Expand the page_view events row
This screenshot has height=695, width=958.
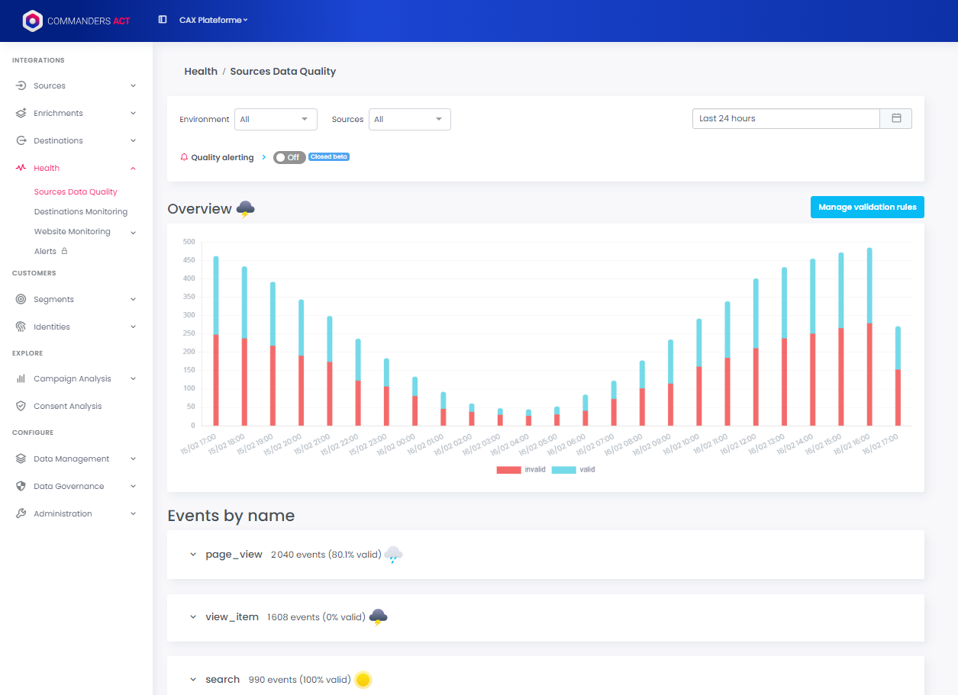pyautogui.click(x=193, y=555)
